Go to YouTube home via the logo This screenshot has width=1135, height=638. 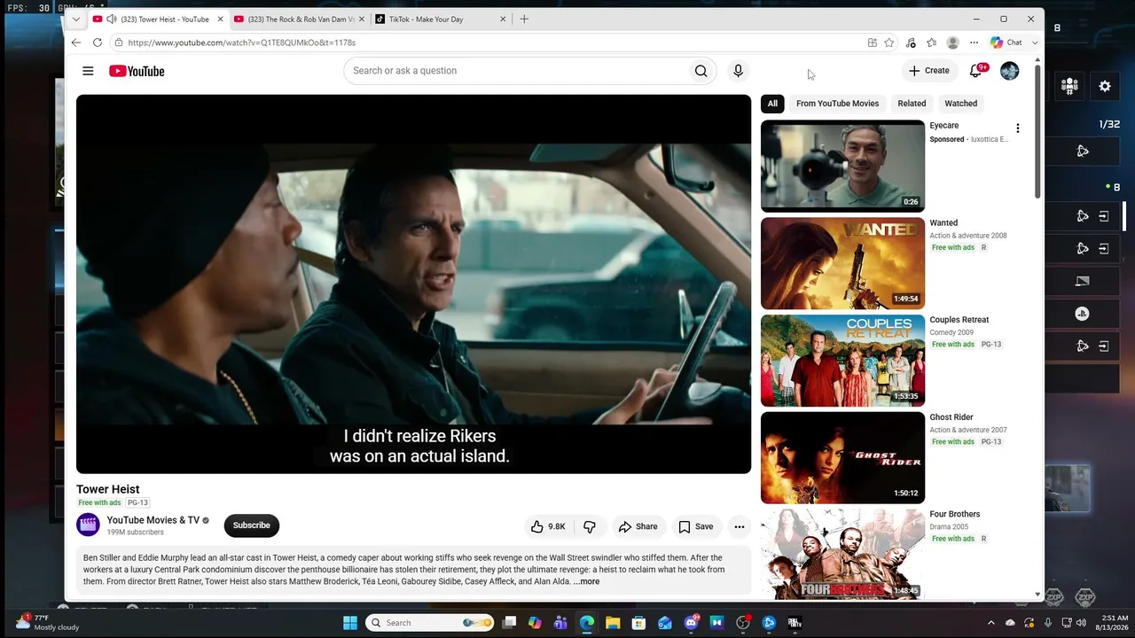click(137, 71)
